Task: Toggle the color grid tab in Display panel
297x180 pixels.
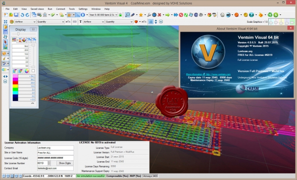Action: point(14,40)
